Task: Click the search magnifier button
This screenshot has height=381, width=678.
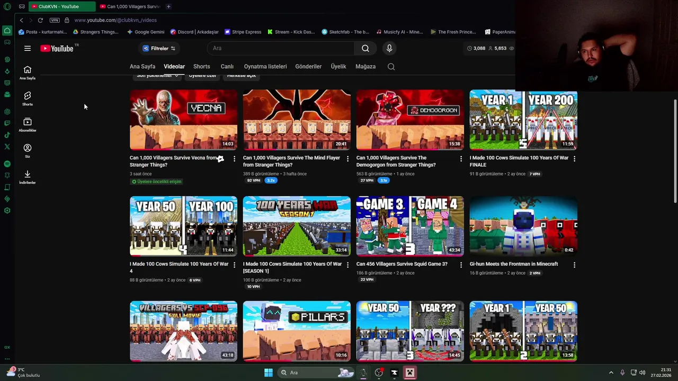Action: pyautogui.click(x=365, y=48)
